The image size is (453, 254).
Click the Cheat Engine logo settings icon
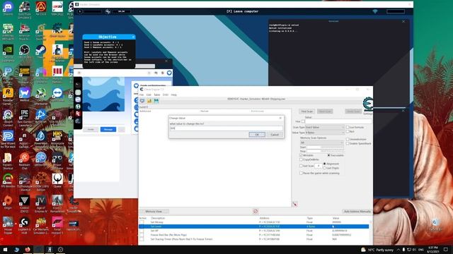tap(368, 104)
